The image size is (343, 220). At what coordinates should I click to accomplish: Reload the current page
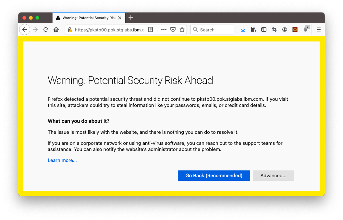tap(46, 29)
